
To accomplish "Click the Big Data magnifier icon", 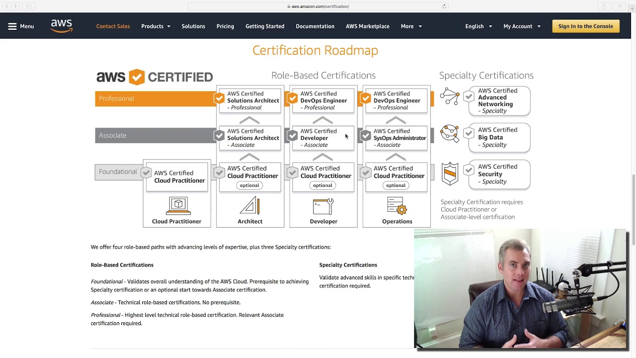I will coord(450,133).
